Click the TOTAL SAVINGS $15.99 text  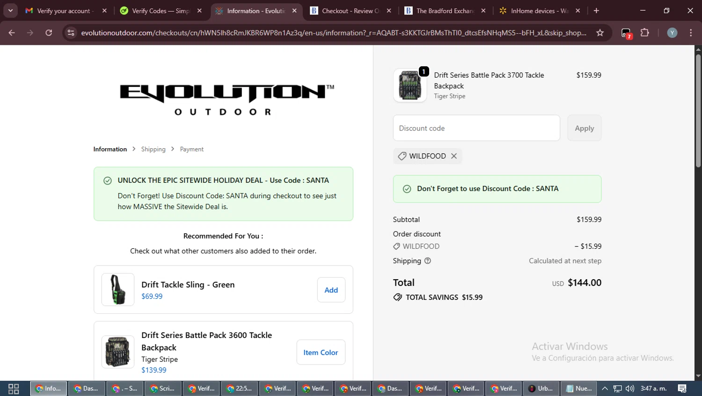click(444, 297)
